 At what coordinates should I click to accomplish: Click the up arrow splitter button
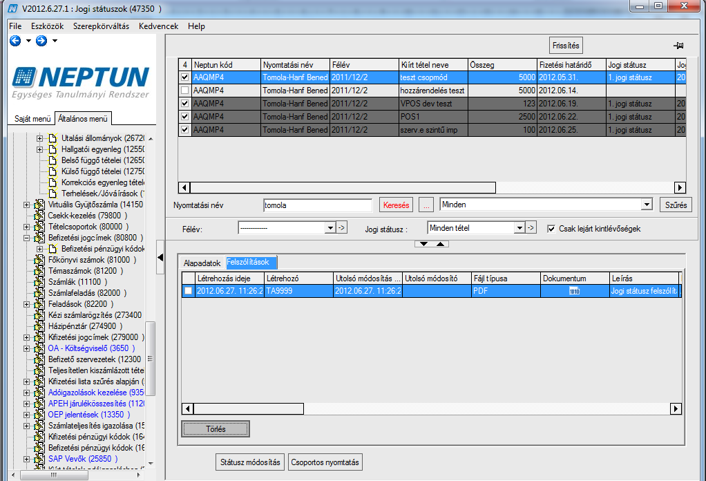pos(440,244)
